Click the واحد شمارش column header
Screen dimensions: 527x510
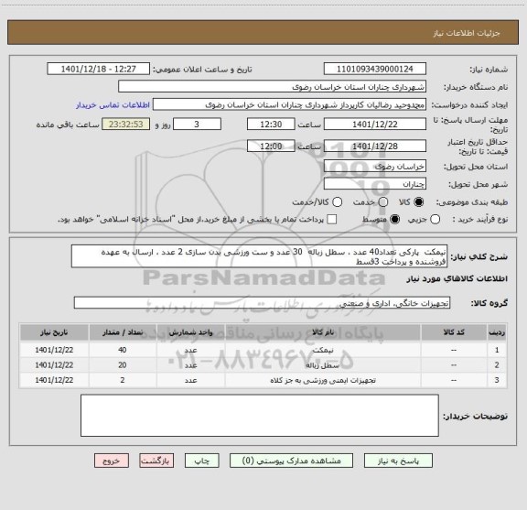coord(190,332)
